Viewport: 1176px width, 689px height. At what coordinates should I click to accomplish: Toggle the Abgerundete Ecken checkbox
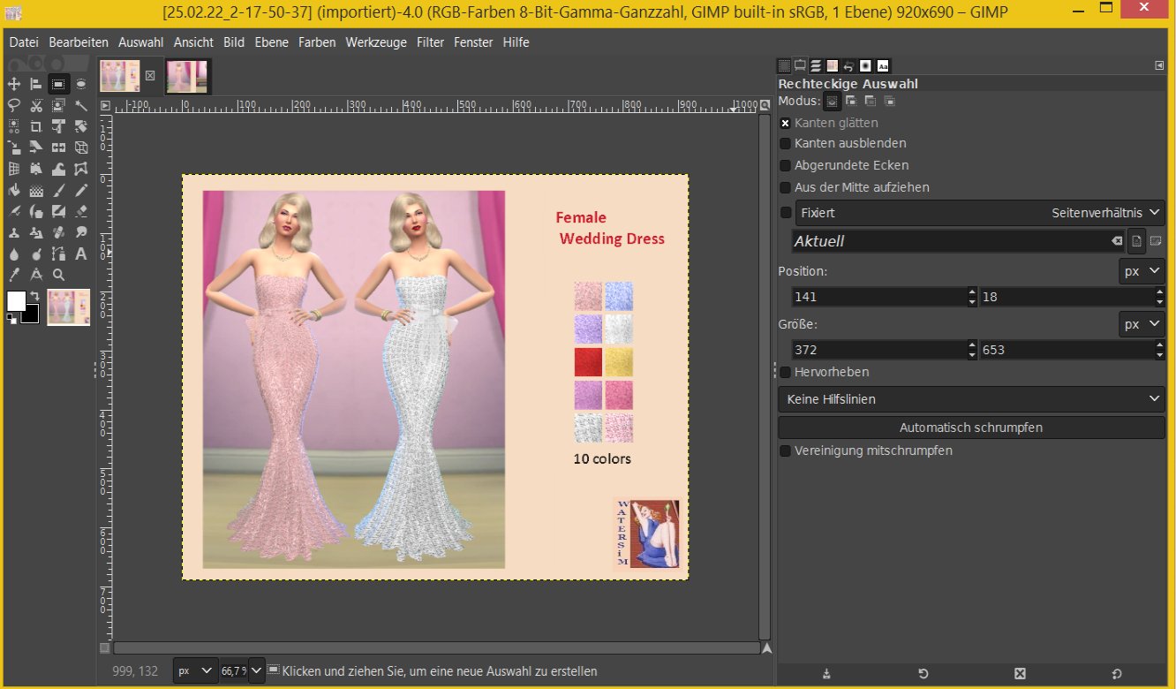(785, 165)
